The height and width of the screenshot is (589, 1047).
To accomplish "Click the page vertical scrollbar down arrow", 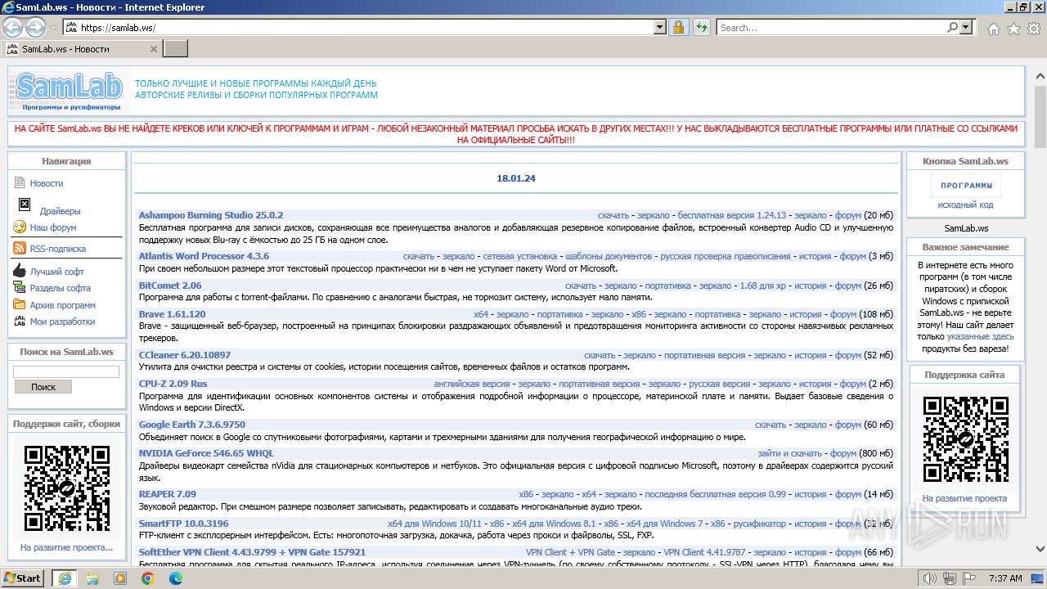I will 1040,549.
